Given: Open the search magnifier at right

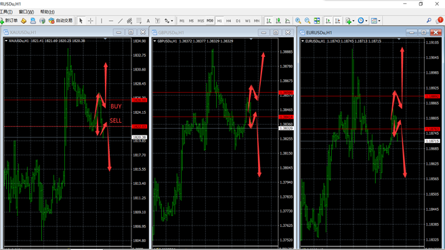Looking at the screenshot, I should coord(429,20).
